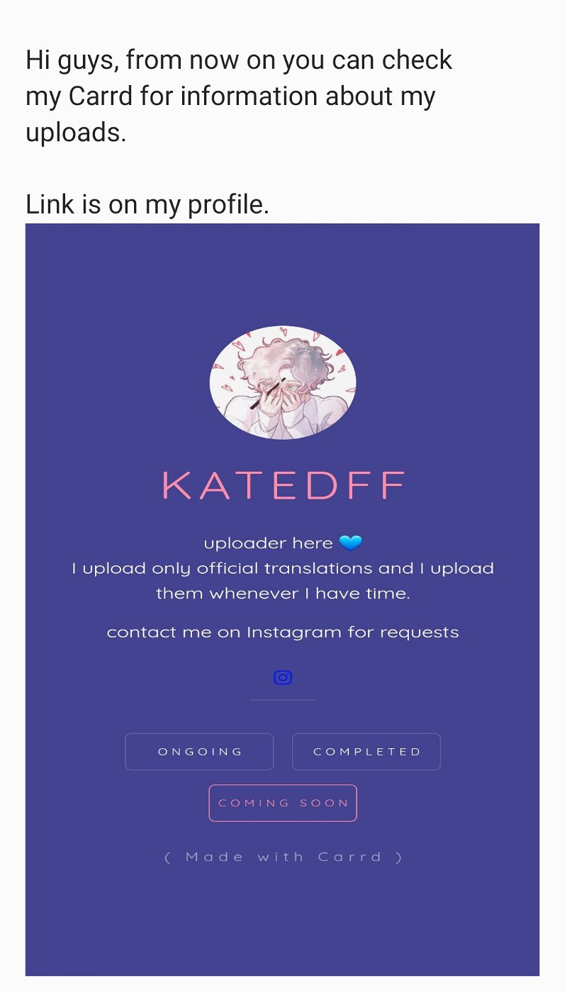567x993 pixels.
Task: Click the blue heart emoji
Action: [x=350, y=543]
